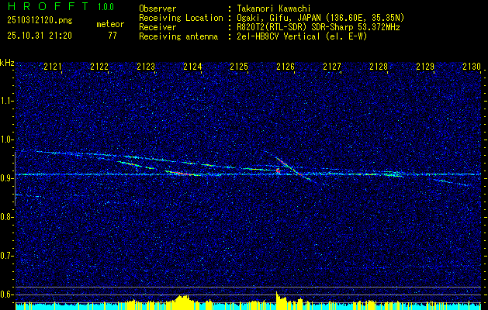Click the 2122 time axis label
This screenshot has width=488, height=310.
click(99, 67)
